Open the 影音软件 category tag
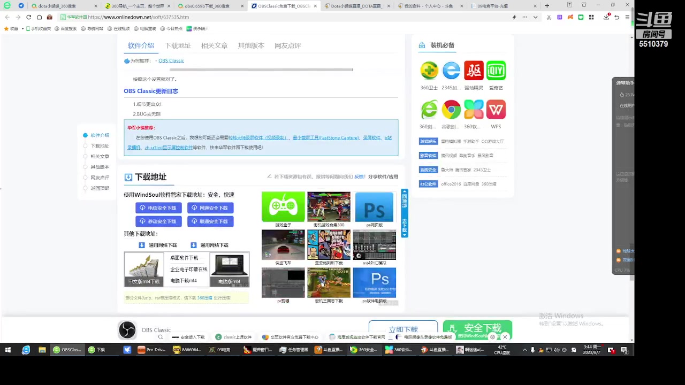The height and width of the screenshot is (385, 685). (428, 156)
